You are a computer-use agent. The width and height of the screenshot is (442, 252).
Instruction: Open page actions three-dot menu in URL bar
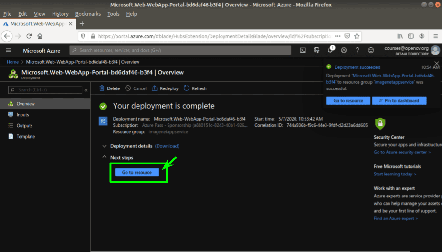click(x=337, y=36)
